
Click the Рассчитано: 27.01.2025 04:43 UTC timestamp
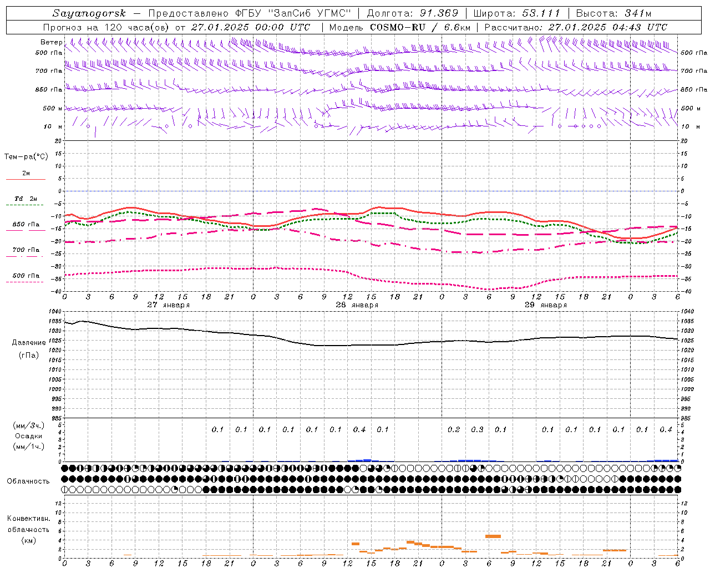[x=576, y=27]
